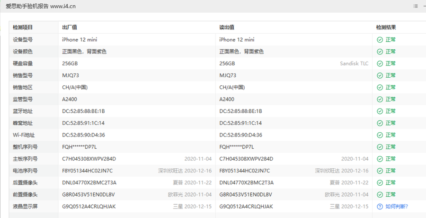Viewport: 426px width, 218px height.
Task: Click the blue question mark icon for 液晶显示屏
Action: (x=380, y=207)
